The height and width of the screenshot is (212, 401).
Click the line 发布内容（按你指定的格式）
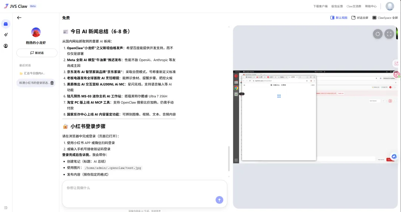[88, 175]
